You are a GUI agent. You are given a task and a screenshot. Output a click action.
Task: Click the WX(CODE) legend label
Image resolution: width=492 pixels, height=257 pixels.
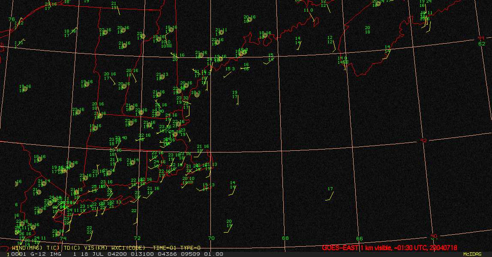point(128,248)
